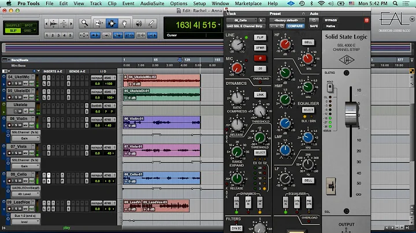
Task: Select the Grabber hand tool
Action: pyautogui.click(x=124, y=24)
